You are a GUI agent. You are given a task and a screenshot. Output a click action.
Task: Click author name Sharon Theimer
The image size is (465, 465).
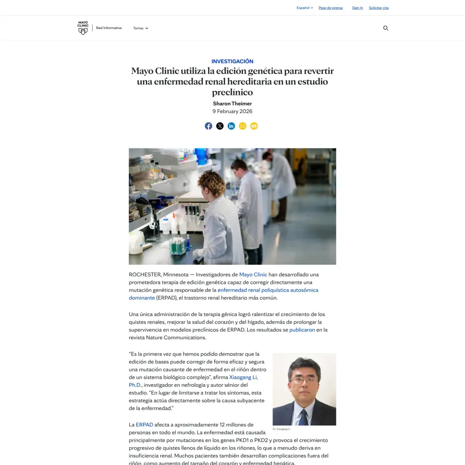(232, 104)
